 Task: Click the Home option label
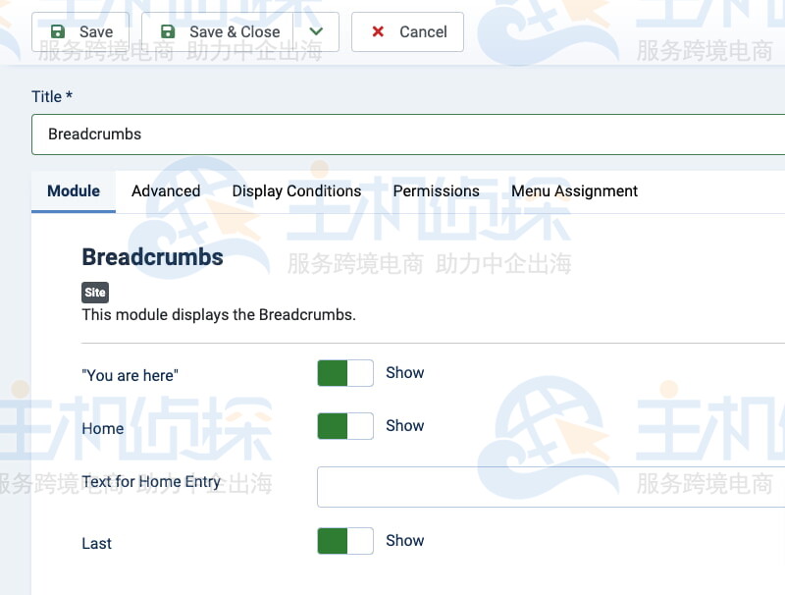click(103, 429)
